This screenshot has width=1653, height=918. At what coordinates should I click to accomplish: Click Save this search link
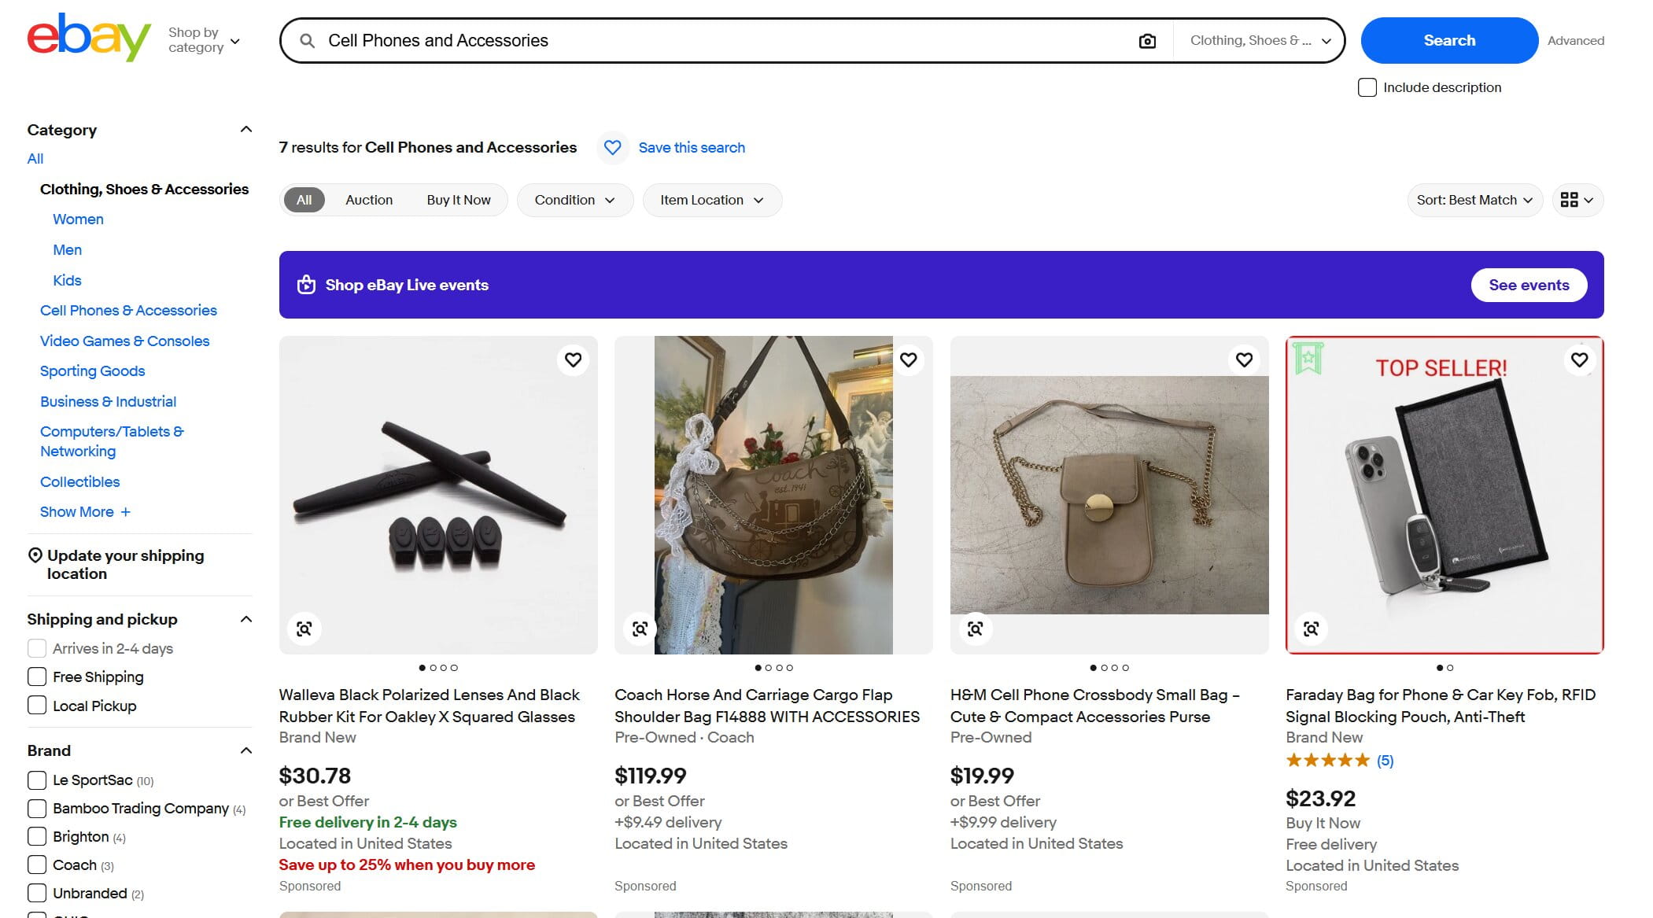[692, 148]
